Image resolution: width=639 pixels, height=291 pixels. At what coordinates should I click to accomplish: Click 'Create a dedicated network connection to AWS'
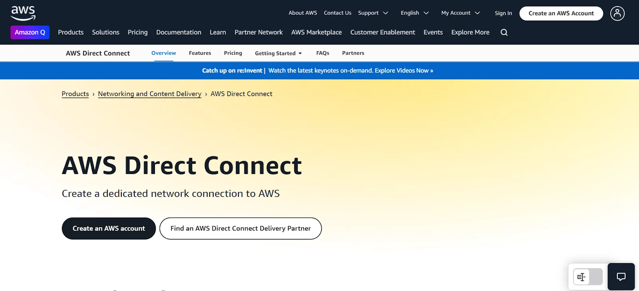171,193
